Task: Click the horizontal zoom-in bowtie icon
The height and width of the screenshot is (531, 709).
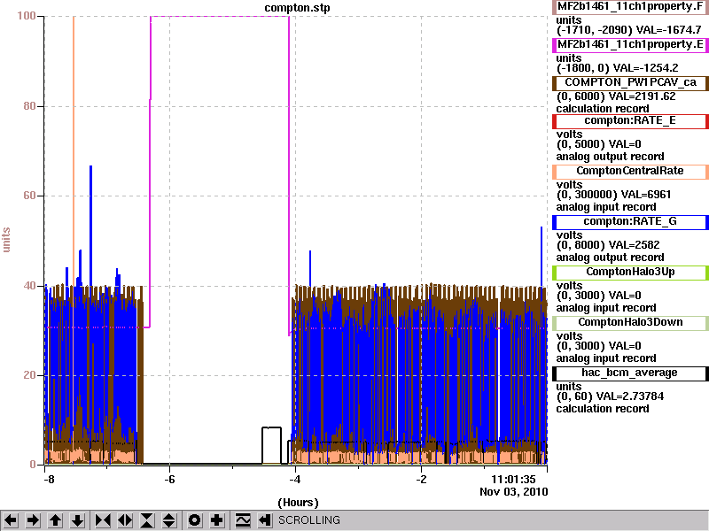Action: [103, 520]
